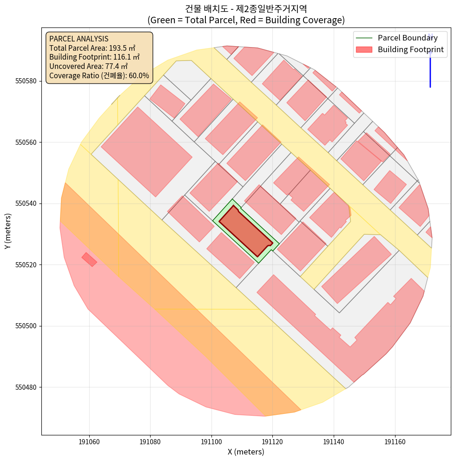The image size is (455, 461).
Task: Click the x-axis tick label 191160
Action: coord(395,441)
